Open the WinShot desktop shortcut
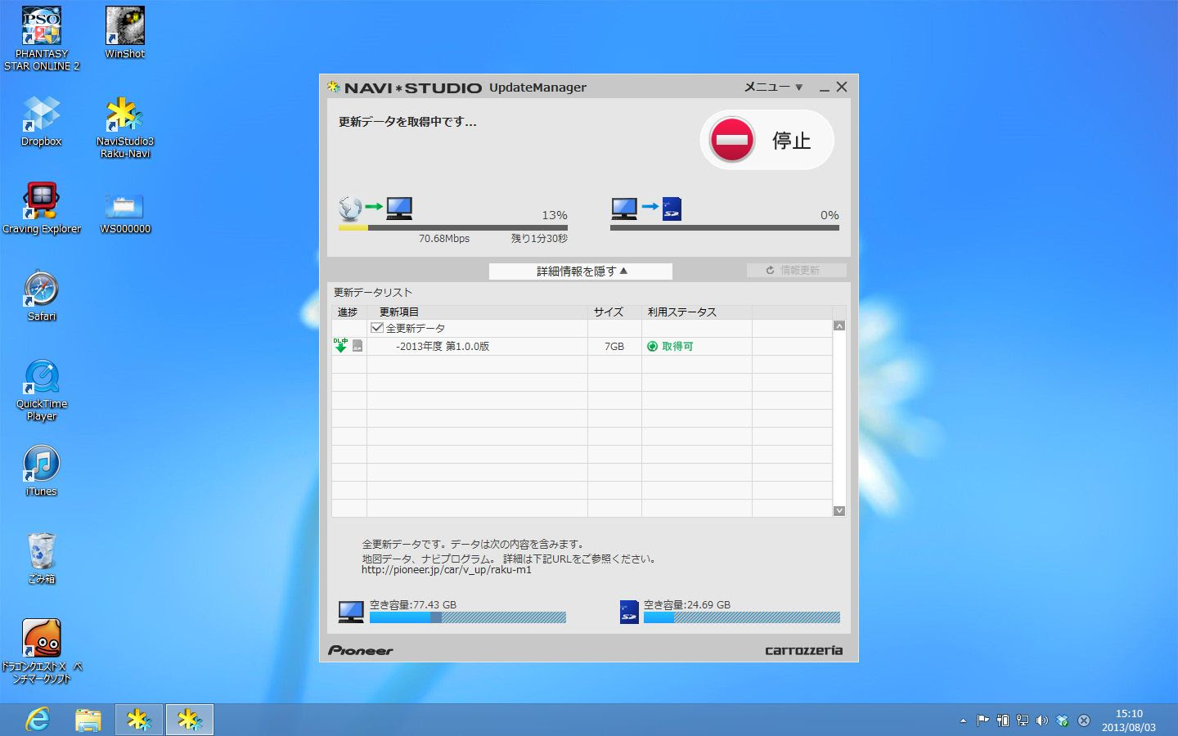Screen dimensions: 1178x736 click(x=125, y=33)
